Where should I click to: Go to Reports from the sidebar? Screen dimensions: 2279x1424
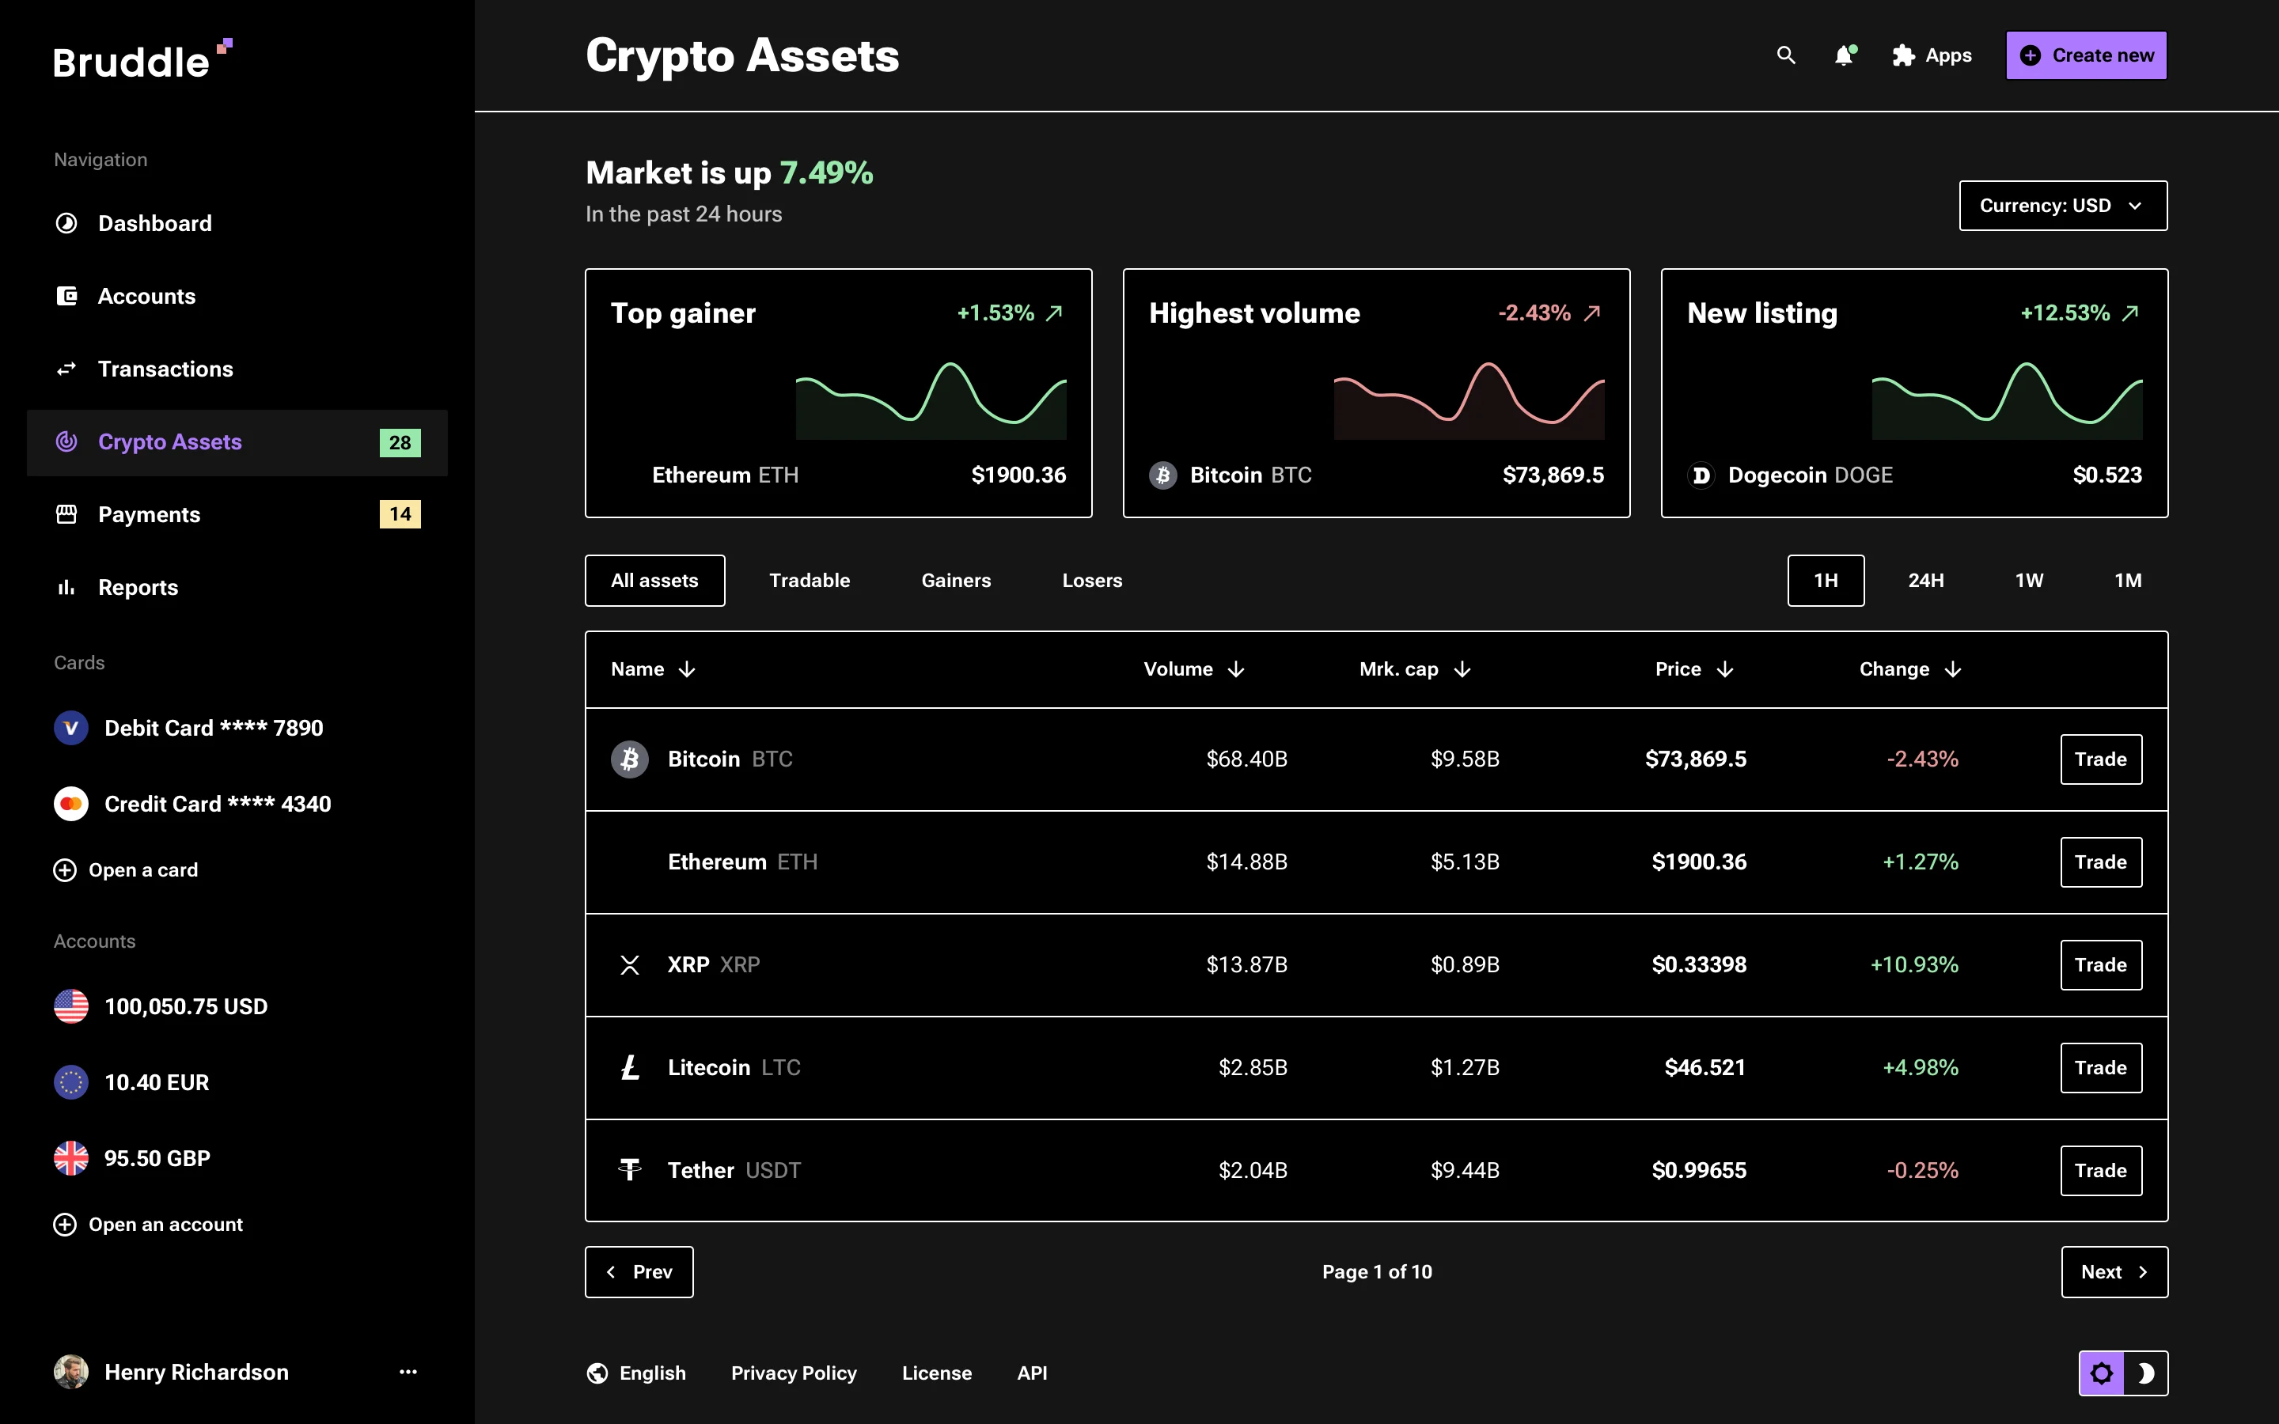point(138,587)
